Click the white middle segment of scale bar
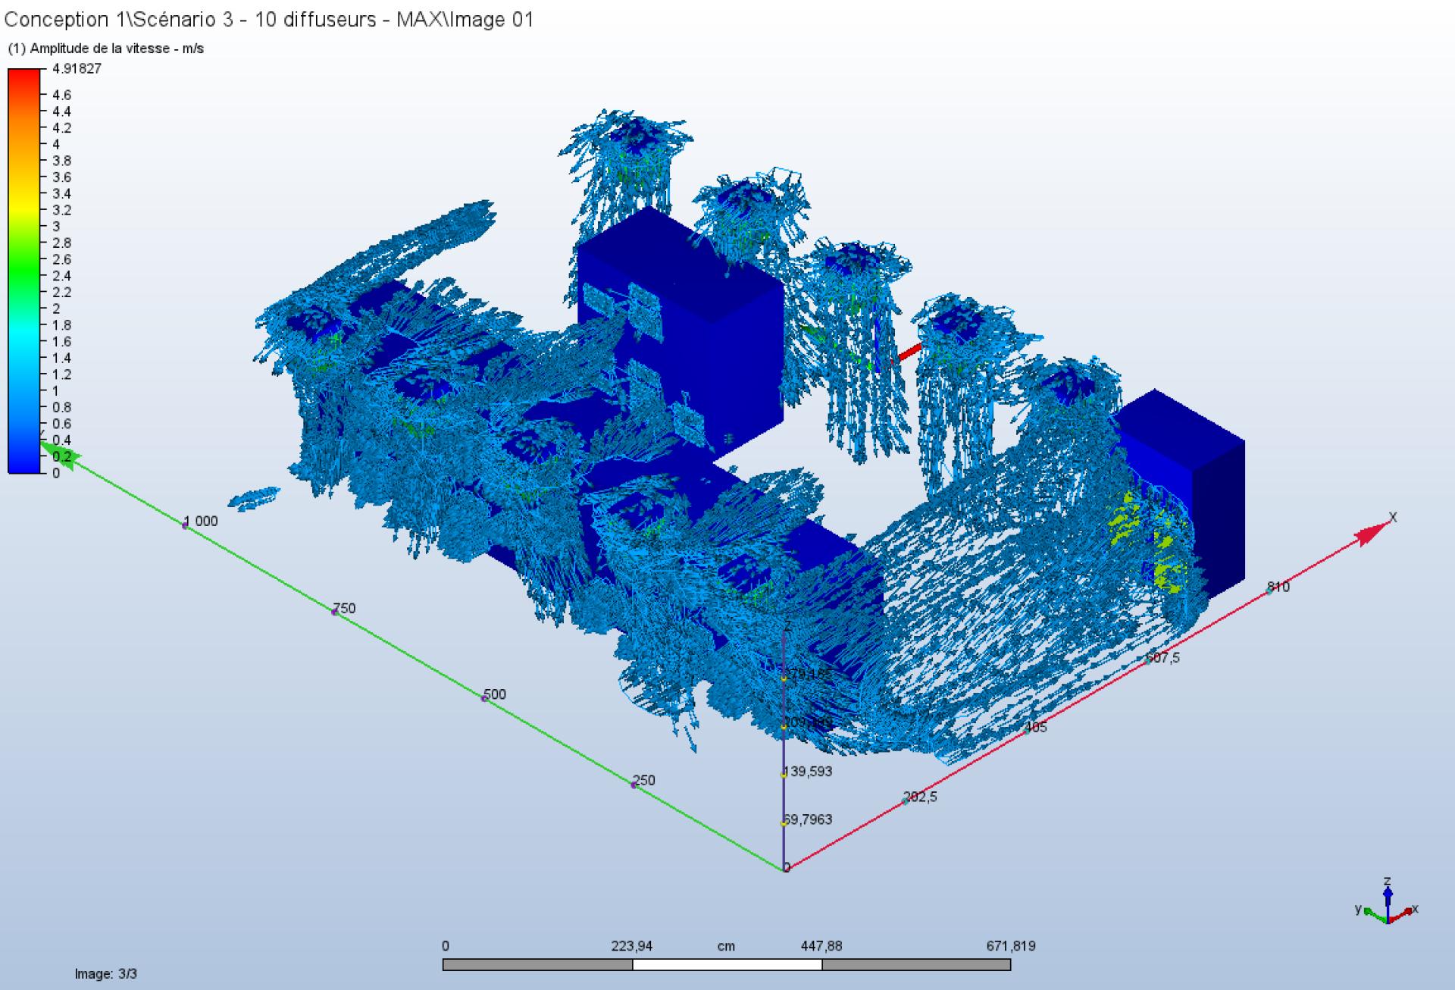The image size is (1455, 990). (727, 965)
